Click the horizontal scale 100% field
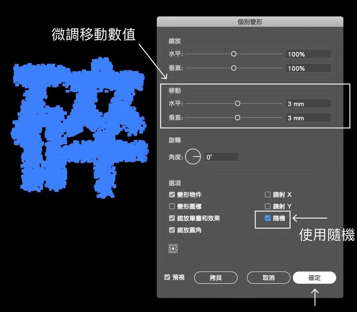This screenshot has width=357, height=312. tap(308, 54)
